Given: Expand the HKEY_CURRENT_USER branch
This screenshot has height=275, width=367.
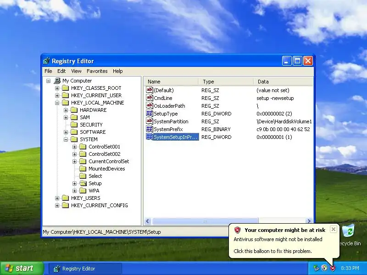Looking at the screenshot, I should pos(57,95).
